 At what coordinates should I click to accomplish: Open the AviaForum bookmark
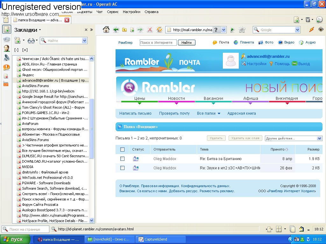[x=30, y=124]
